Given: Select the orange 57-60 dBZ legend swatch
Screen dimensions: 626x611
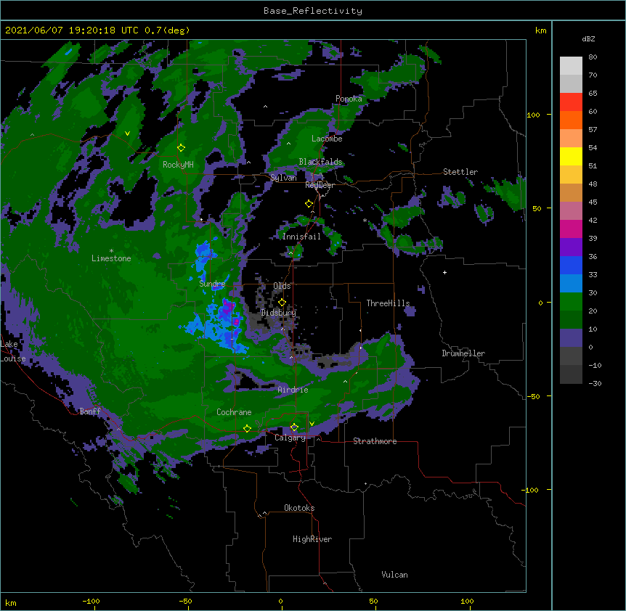Looking at the screenshot, I should coord(571,120).
